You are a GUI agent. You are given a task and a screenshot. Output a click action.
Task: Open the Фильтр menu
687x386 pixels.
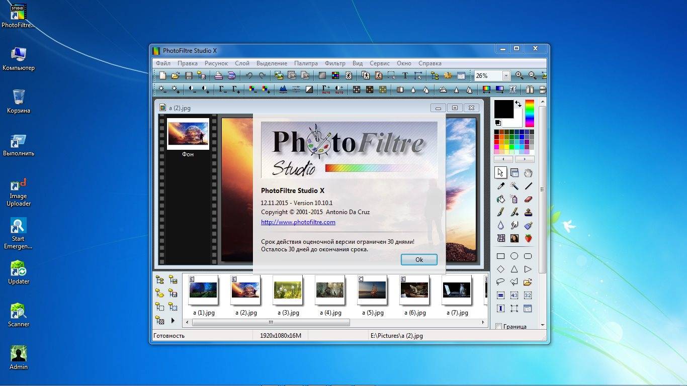[335, 63]
